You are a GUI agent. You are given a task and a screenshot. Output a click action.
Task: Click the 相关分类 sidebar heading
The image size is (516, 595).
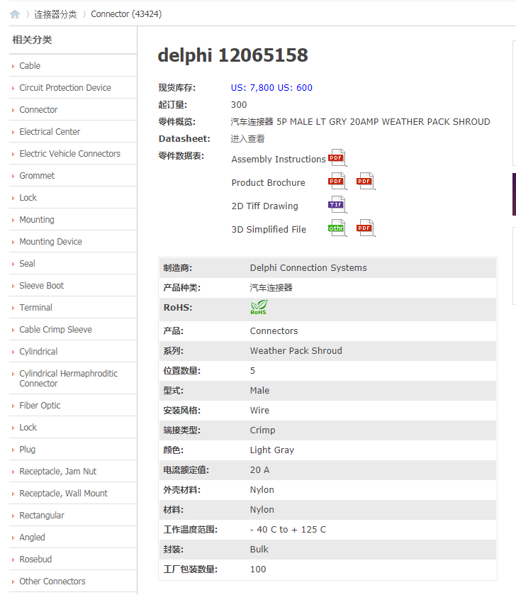pos(32,40)
